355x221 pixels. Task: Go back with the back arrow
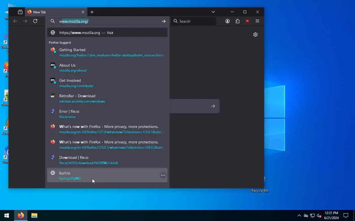[x=15, y=21]
